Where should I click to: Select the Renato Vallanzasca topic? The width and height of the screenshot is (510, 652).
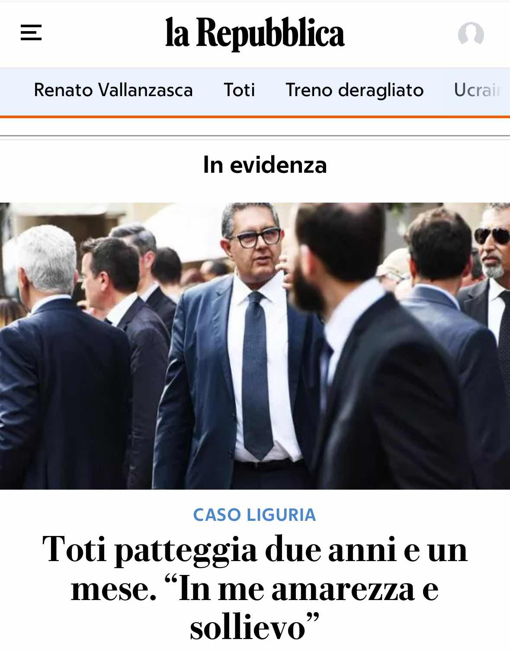click(x=113, y=90)
